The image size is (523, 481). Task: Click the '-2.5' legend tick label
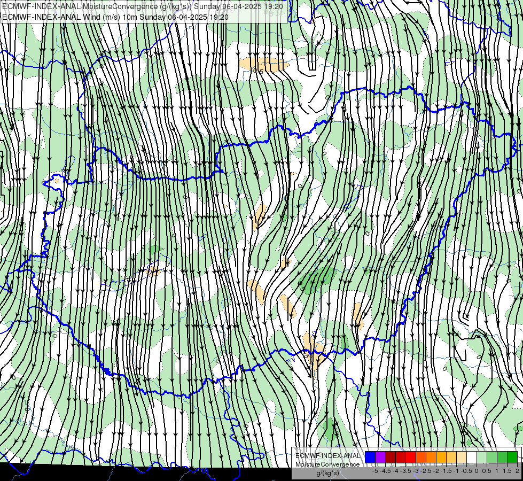426,471
